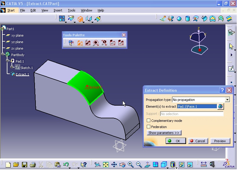Click the Revolve surface icon
The image size is (237, 172).
[x=171, y=19]
